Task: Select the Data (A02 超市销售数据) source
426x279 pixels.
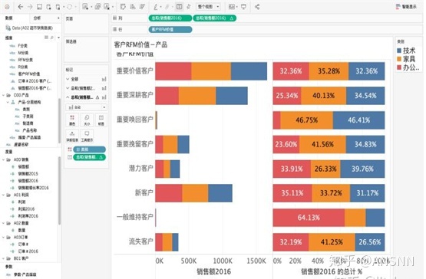Action: click(30, 28)
